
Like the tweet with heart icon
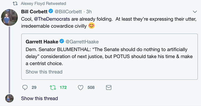[81, 88]
